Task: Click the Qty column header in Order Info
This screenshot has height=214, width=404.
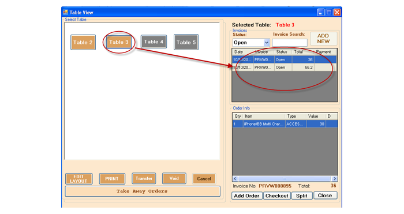Action: (238, 116)
